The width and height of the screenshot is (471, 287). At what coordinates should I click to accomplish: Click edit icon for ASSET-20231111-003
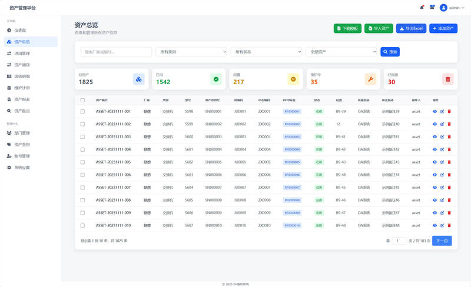point(442,136)
